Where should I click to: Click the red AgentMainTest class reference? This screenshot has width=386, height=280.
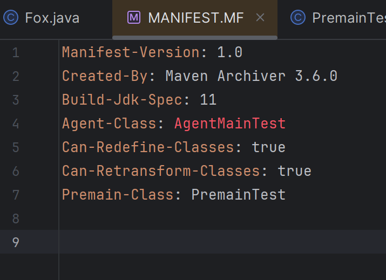(229, 124)
